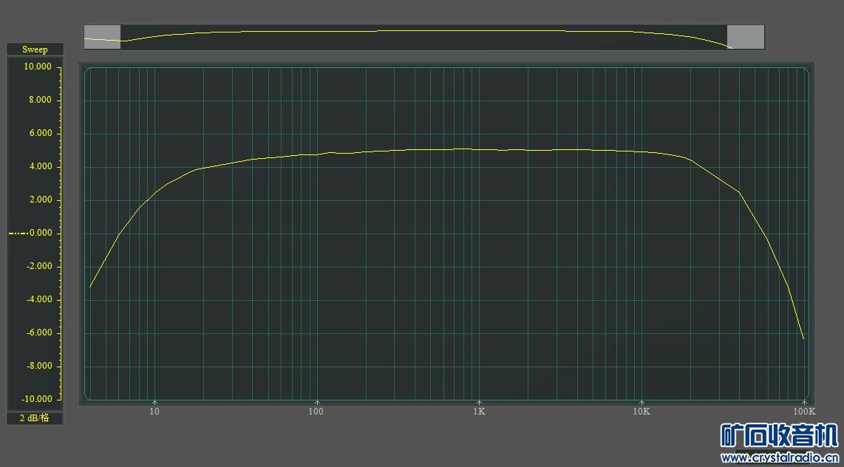844x467 pixels.
Task: Click the middle of the overview navigator strip
Action: 423,37
